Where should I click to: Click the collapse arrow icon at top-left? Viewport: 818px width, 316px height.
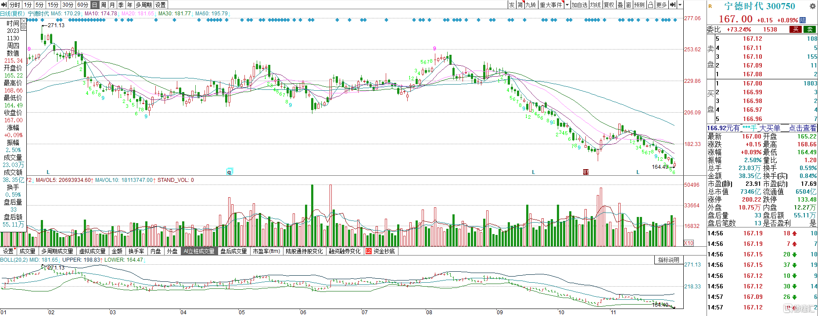(x=4, y=5)
